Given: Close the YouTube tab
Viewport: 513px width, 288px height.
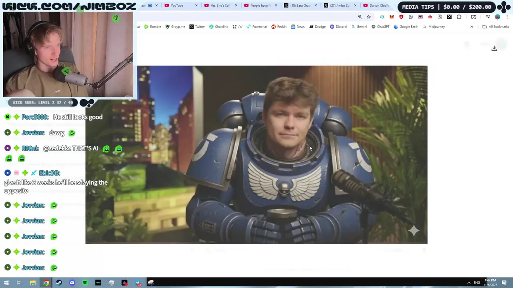Looking at the screenshot, I should (196, 6).
